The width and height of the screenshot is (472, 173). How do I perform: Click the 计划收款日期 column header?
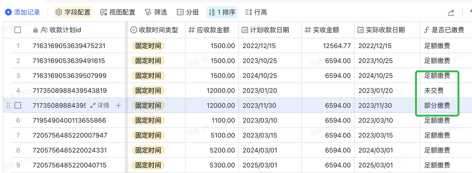click(x=269, y=30)
